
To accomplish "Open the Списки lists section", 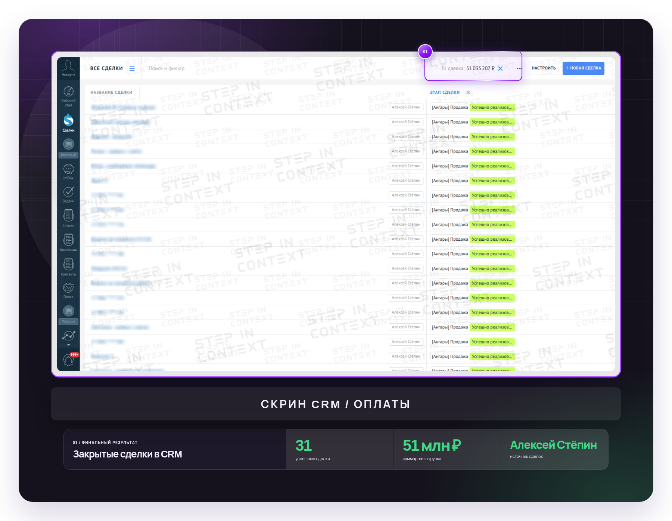I will click(x=68, y=219).
